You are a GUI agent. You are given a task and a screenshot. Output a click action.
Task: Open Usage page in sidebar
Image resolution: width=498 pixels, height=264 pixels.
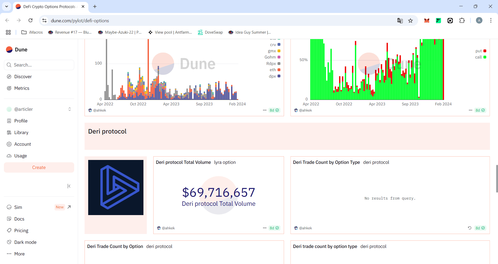coord(20,156)
